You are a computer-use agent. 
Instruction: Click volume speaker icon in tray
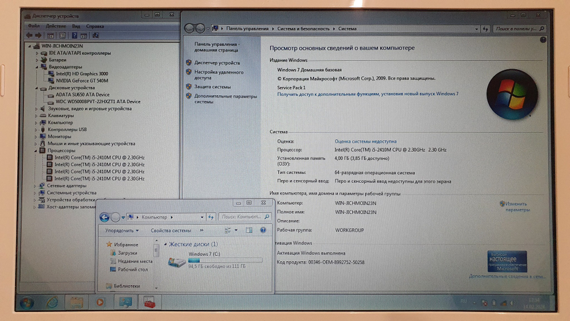coord(512,303)
